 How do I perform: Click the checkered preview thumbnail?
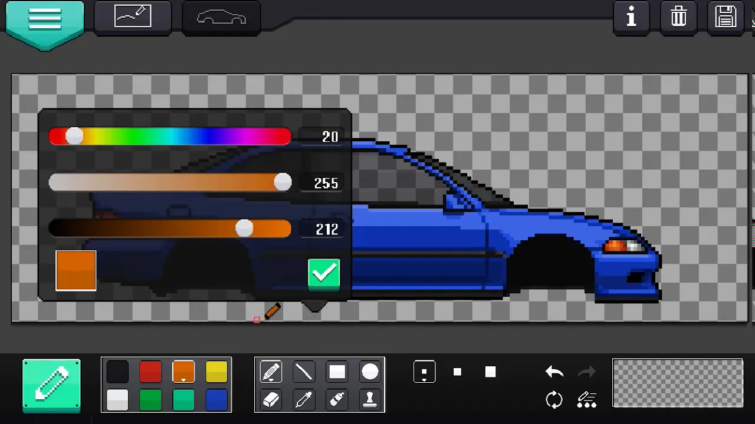pos(678,383)
